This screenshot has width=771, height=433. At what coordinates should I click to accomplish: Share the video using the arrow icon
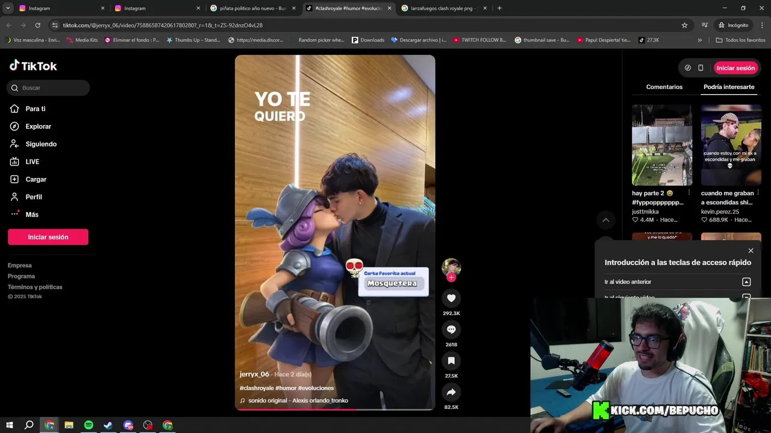point(451,392)
